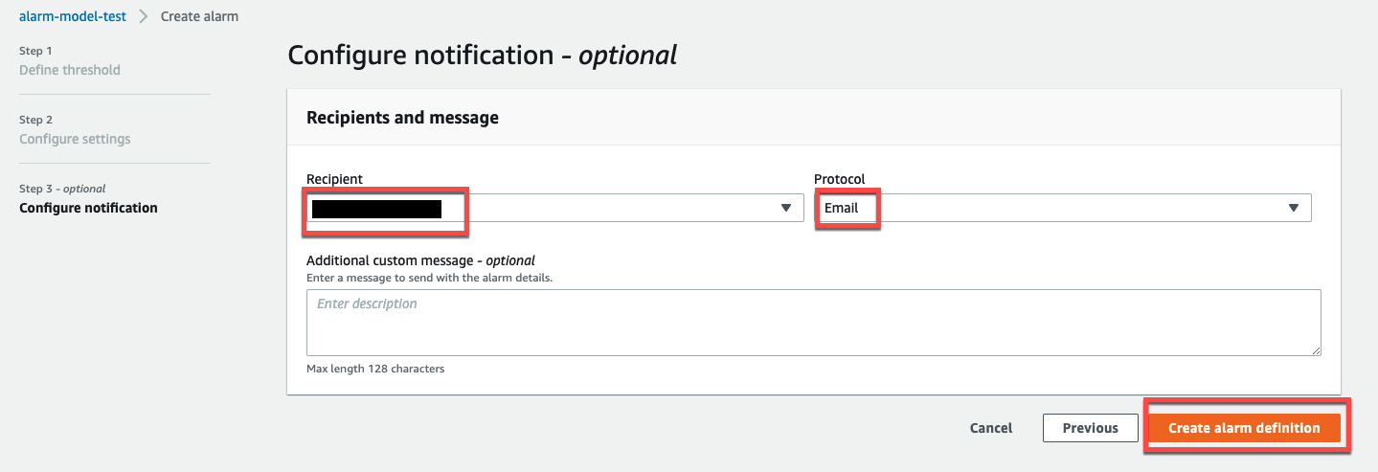
Task: Click the text area resize handle
Action: click(x=1317, y=351)
